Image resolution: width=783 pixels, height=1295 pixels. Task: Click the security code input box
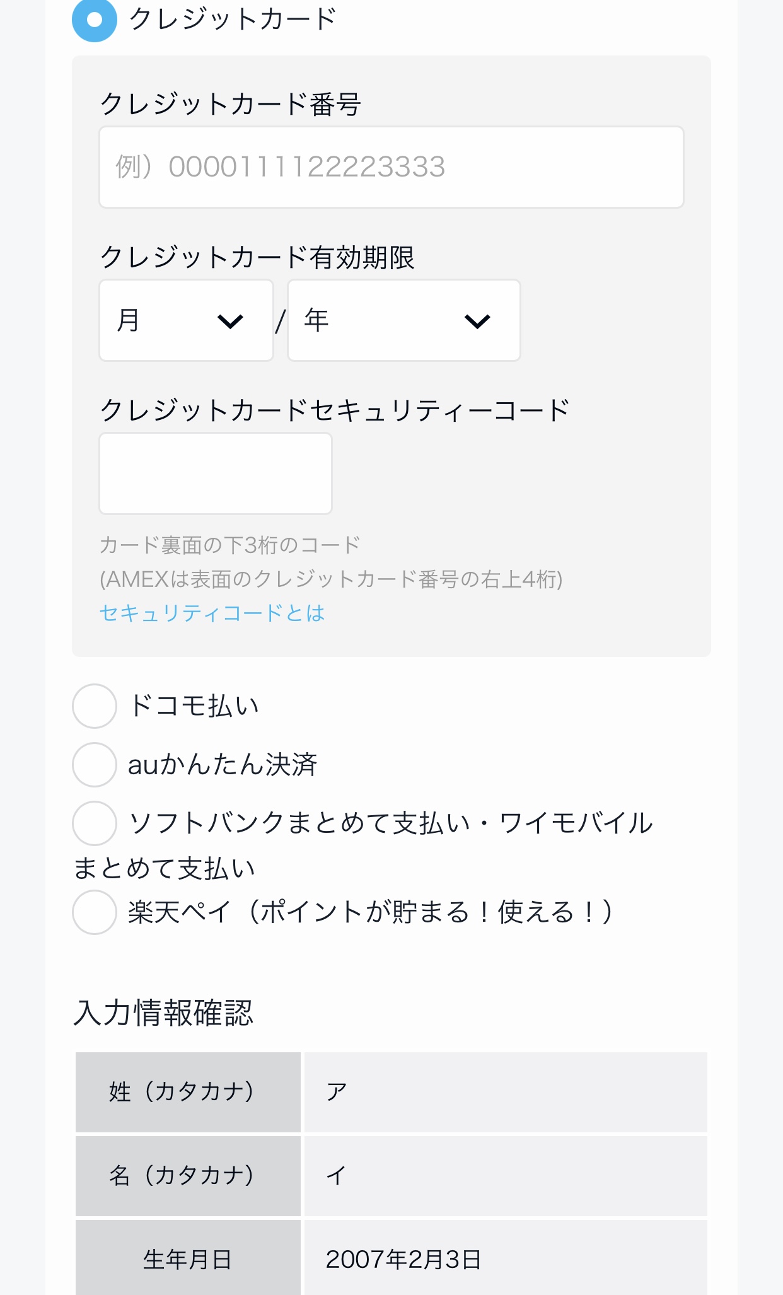pyautogui.click(x=216, y=473)
